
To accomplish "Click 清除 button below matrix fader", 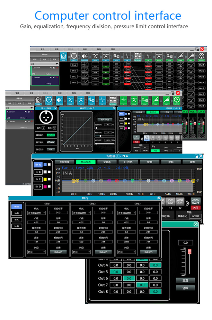I will [x=185, y=288].
